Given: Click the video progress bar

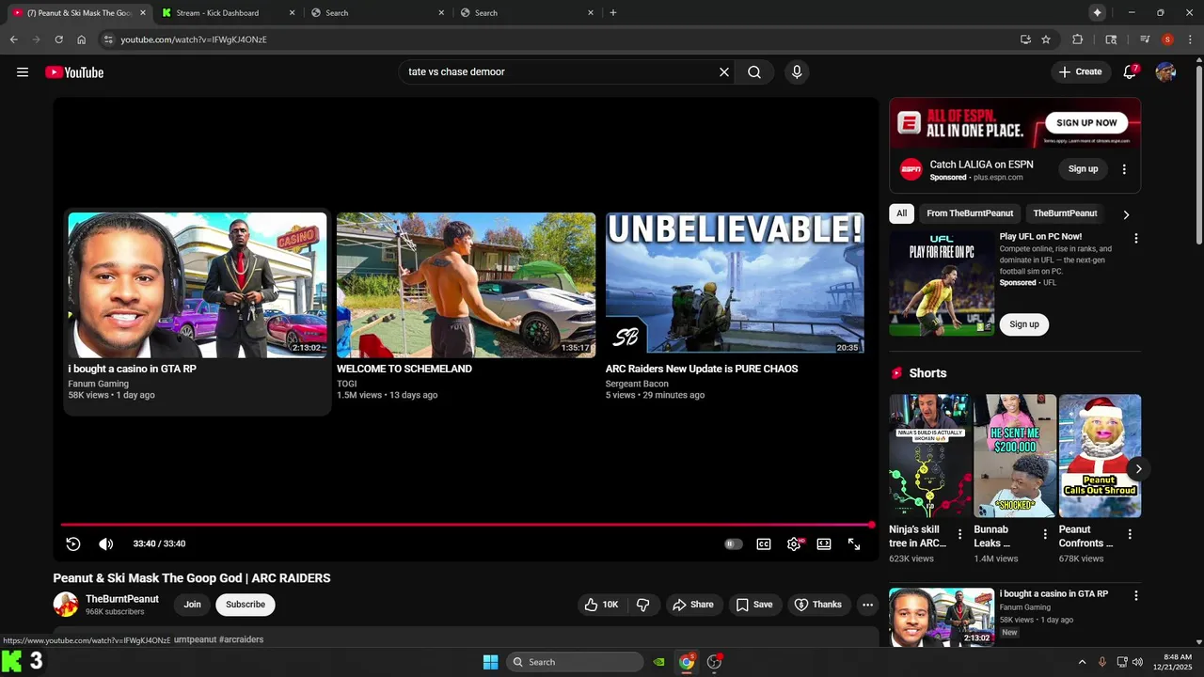Looking at the screenshot, I should tap(466, 525).
